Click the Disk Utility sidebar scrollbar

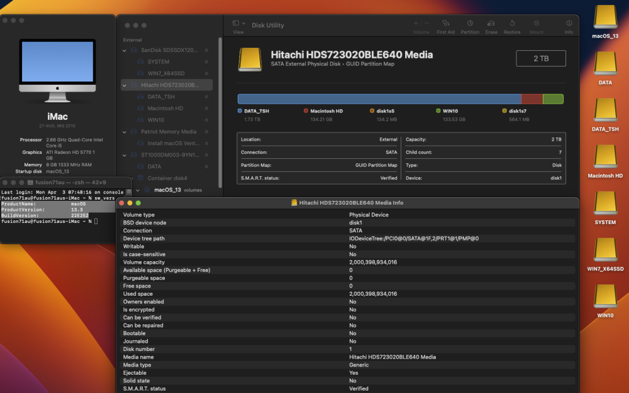coord(220,112)
